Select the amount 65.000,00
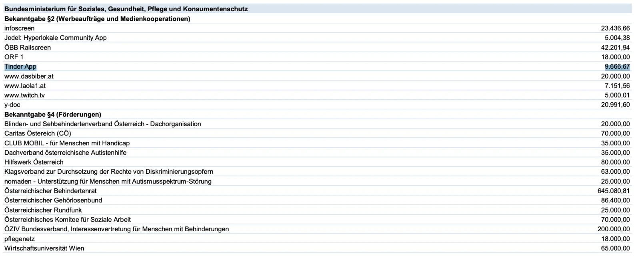The width and height of the screenshot is (640, 260). click(615, 248)
